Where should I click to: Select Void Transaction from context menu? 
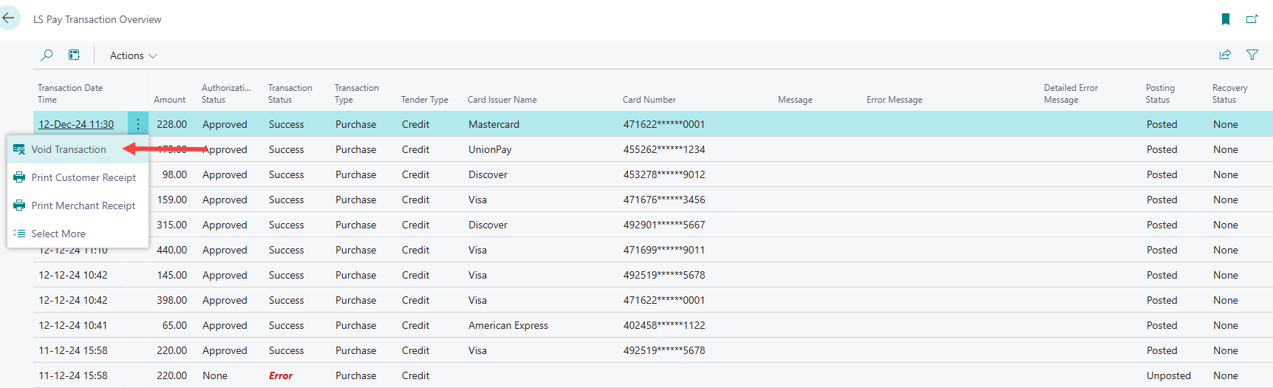(69, 149)
